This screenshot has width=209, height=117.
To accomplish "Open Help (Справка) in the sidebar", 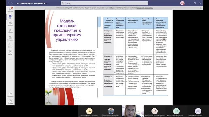I will [10, 102].
